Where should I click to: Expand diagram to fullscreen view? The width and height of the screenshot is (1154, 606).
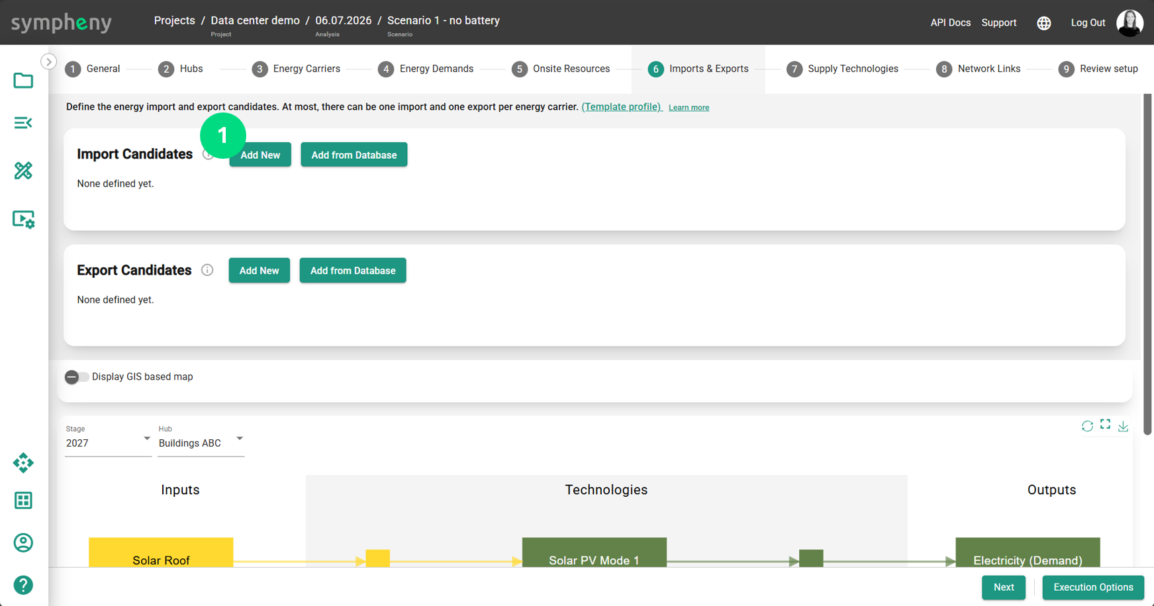pyautogui.click(x=1106, y=424)
